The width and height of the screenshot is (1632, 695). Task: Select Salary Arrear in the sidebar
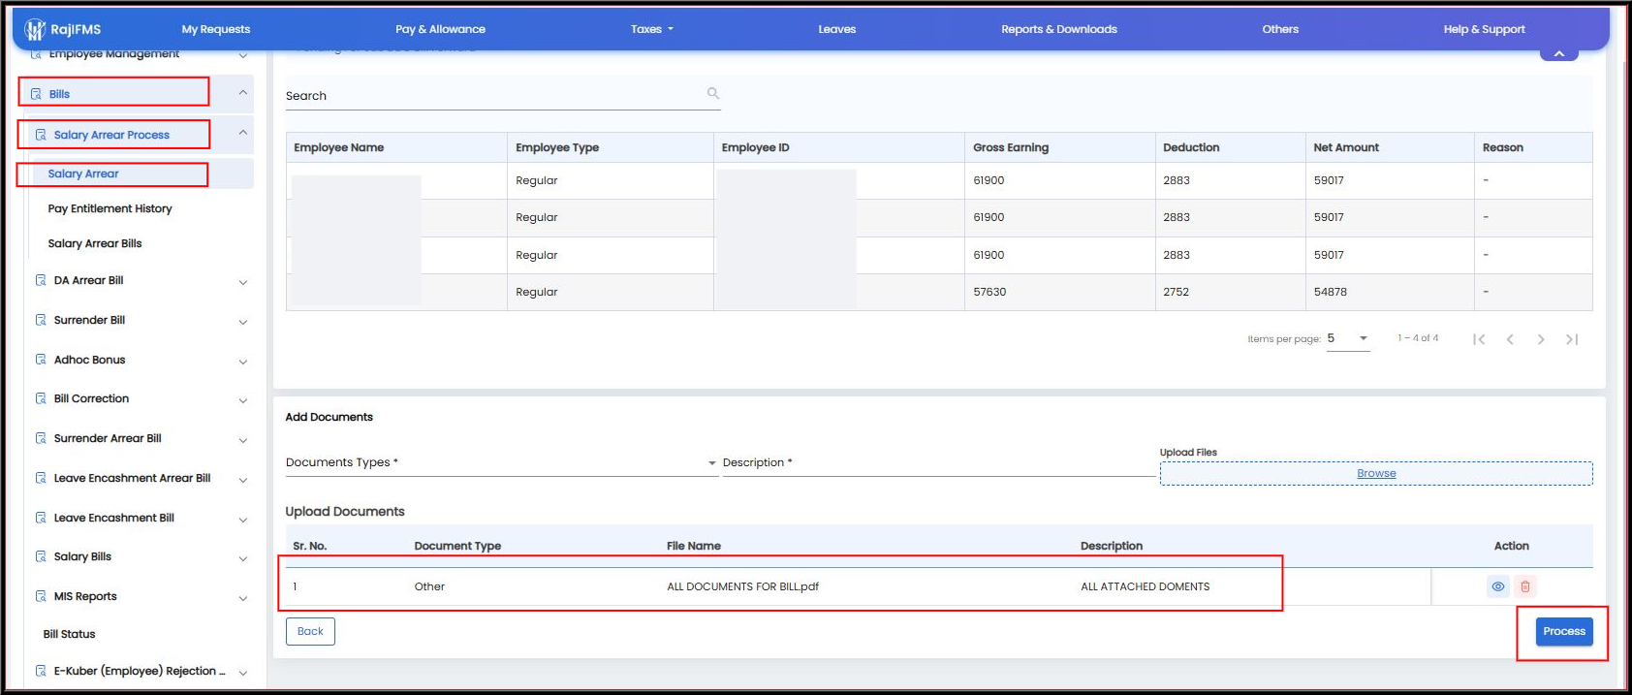[x=83, y=174]
